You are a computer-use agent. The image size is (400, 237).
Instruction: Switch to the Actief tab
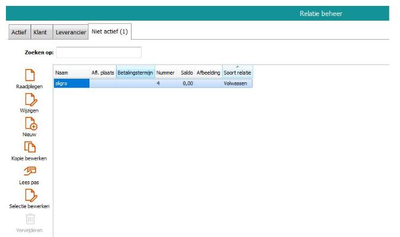[19, 32]
